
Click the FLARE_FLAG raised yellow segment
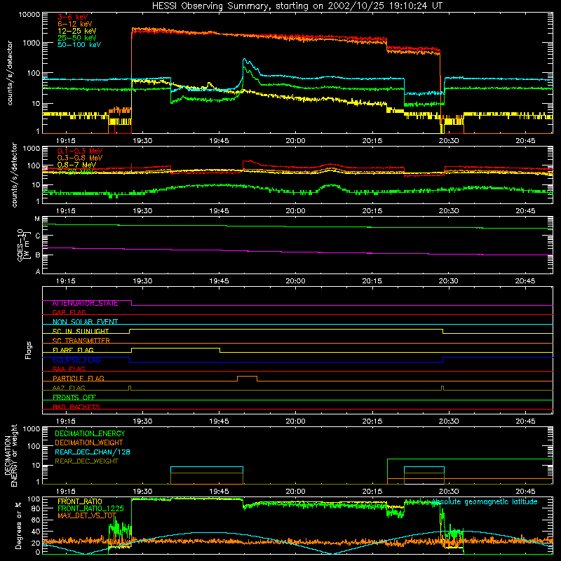tap(175, 348)
